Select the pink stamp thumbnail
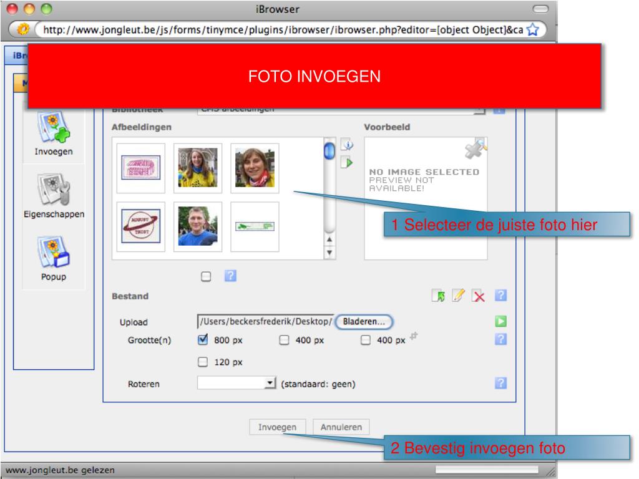The width and height of the screenshot is (639, 479). click(x=141, y=168)
